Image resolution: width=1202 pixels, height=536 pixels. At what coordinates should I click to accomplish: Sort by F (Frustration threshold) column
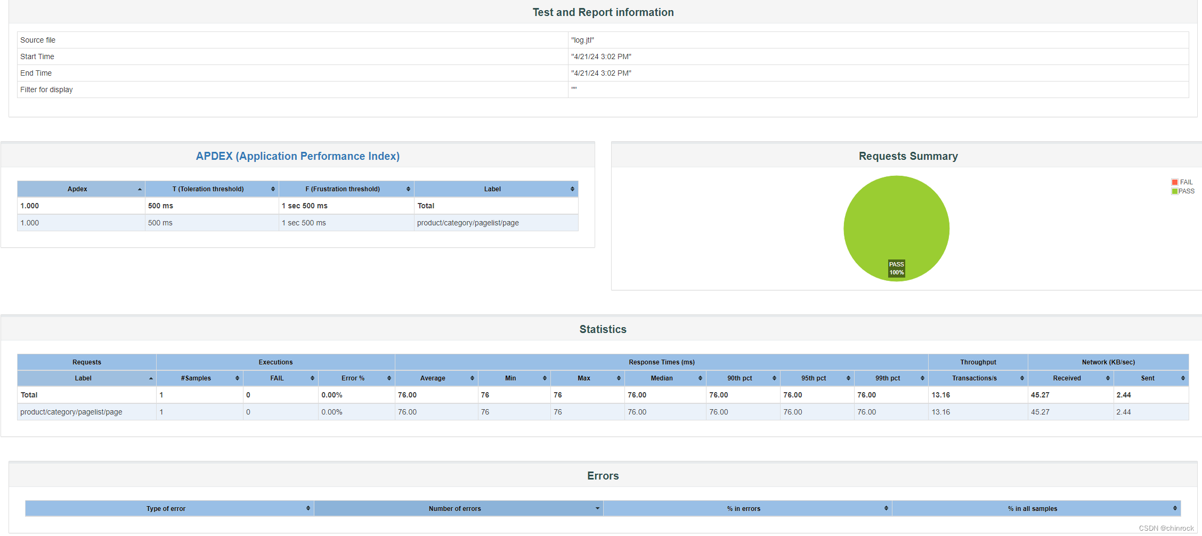click(x=346, y=189)
